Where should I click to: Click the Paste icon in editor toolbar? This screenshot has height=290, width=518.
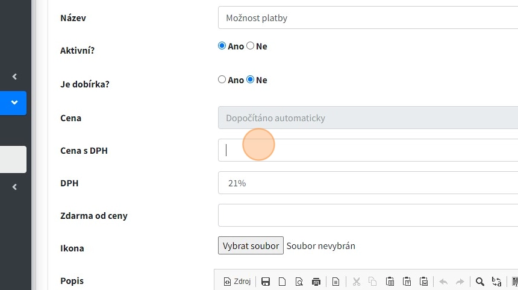[390, 282]
